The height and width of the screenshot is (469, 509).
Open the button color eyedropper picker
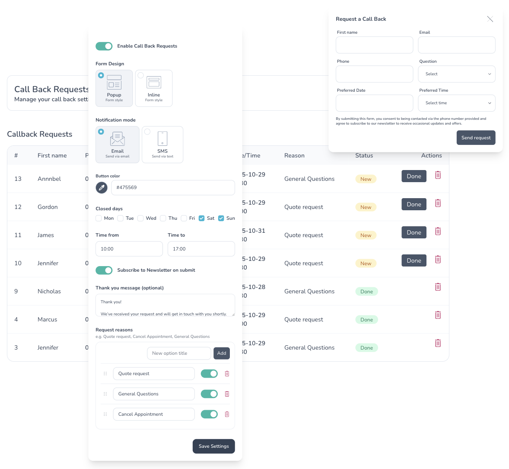[x=101, y=187]
